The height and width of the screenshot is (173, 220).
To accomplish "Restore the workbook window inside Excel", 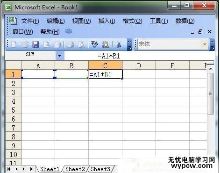I will click(200, 32).
